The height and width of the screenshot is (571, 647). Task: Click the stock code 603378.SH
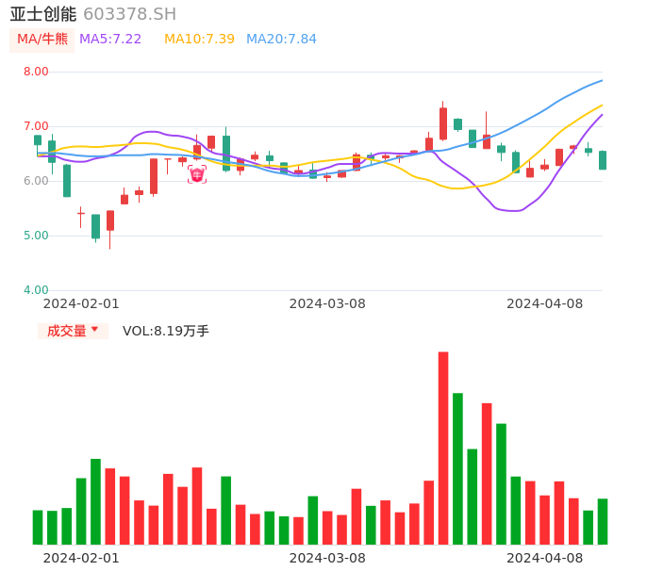tap(129, 14)
